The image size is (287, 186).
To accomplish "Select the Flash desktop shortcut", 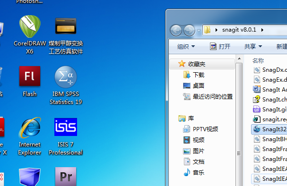I will click(x=30, y=81).
